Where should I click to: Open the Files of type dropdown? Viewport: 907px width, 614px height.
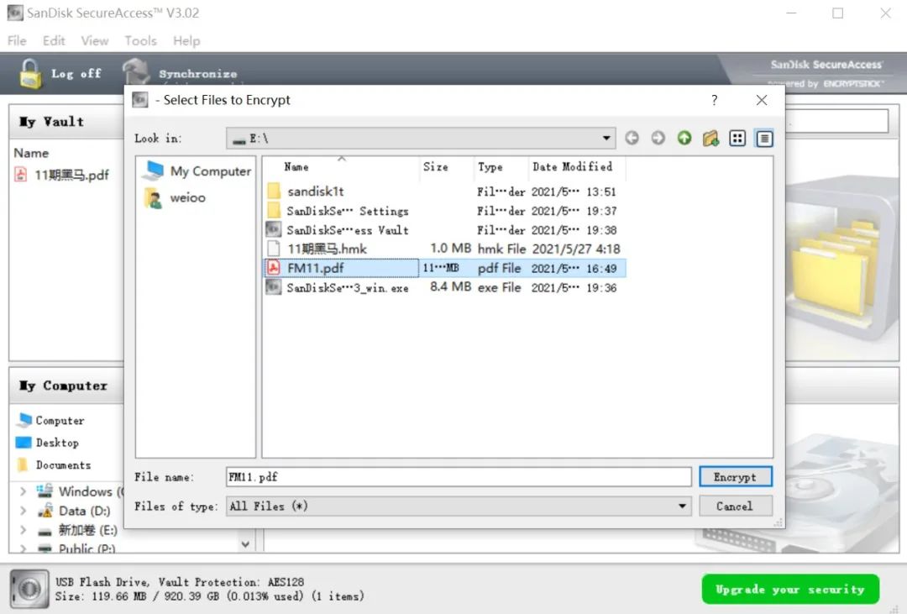[682, 506]
